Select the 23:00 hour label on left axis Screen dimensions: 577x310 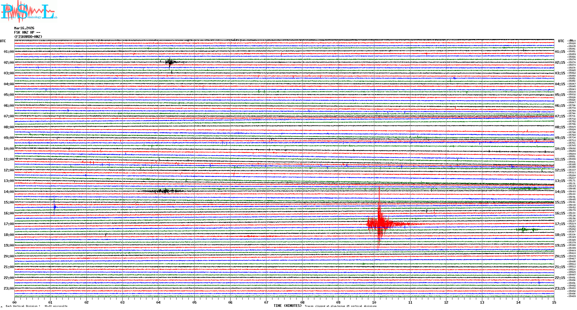[9, 288]
